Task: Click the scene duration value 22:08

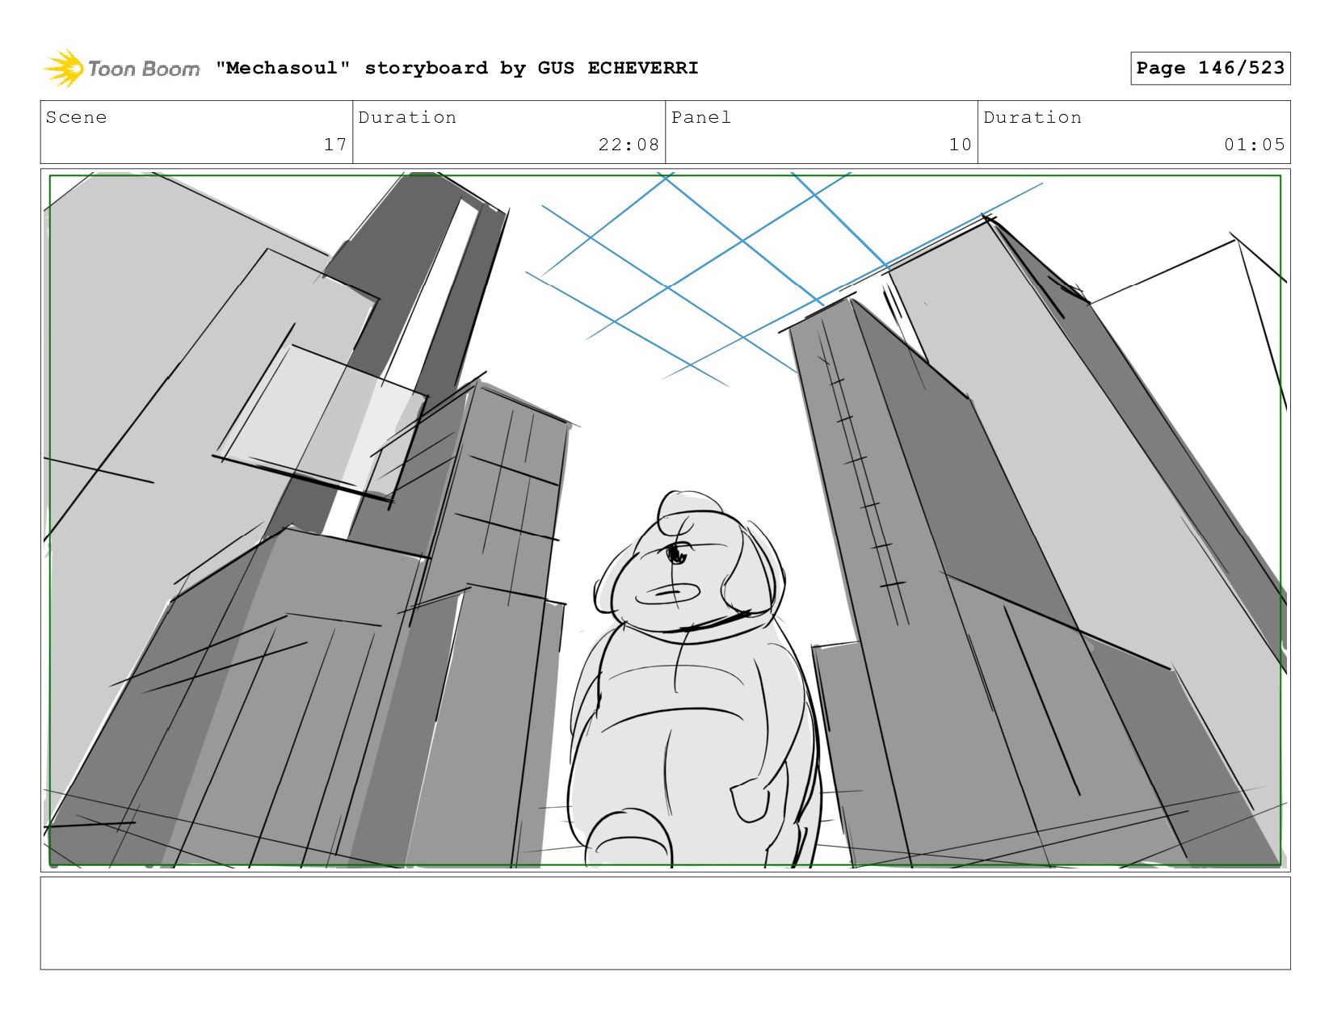Action: pos(629,145)
